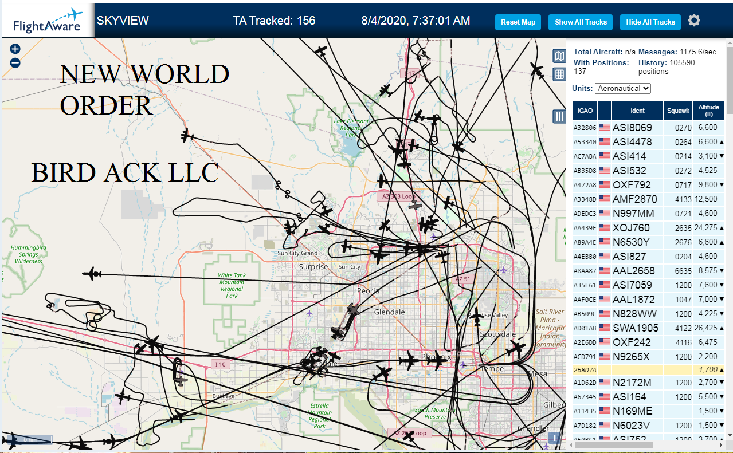The width and height of the screenshot is (733, 453).
Task: Select the ASI827 aircraft row
Action: (649, 257)
